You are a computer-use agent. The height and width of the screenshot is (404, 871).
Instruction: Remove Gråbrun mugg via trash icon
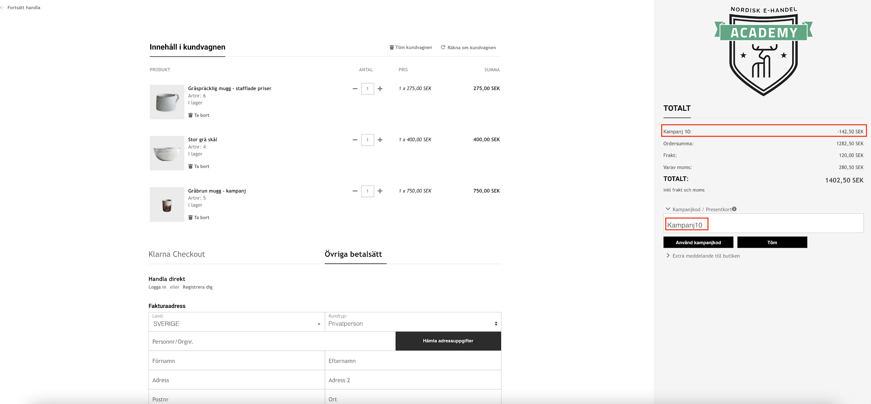click(x=190, y=217)
